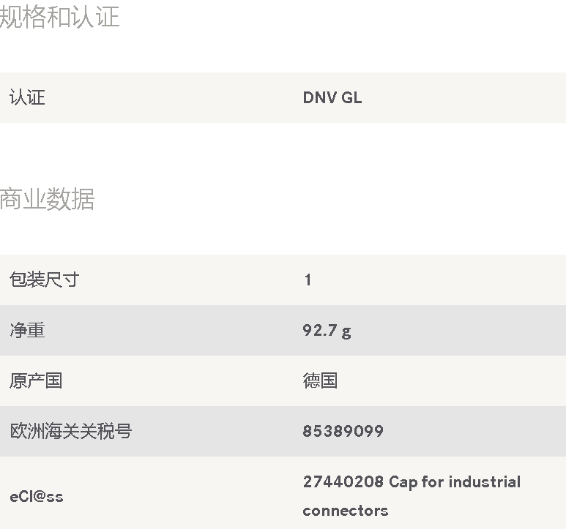
Task: Click the 规格和认证 section heading
Action: [59, 17]
